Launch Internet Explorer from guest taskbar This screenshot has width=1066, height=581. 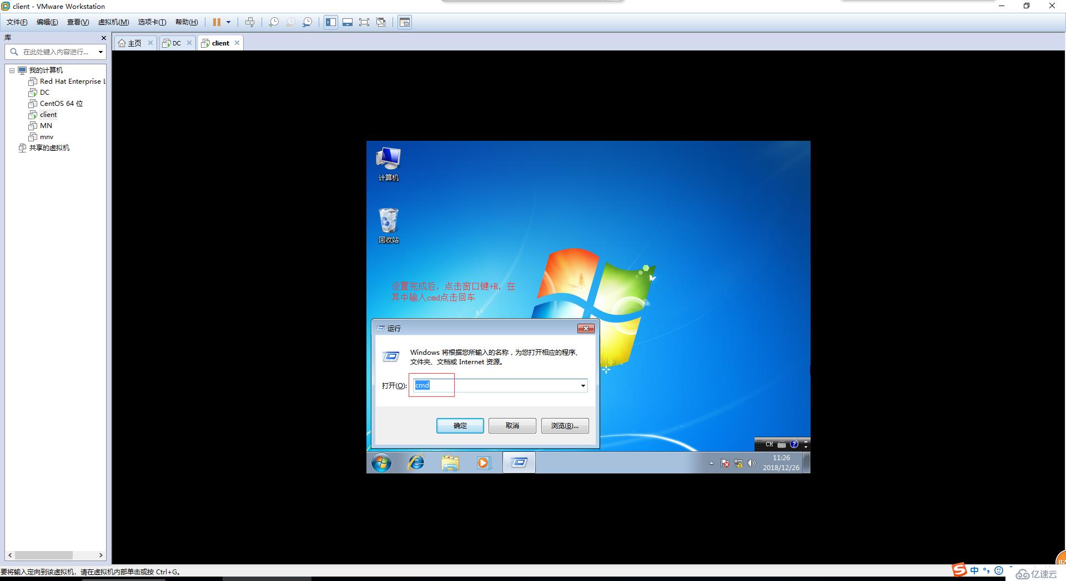pyautogui.click(x=416, y=462)
